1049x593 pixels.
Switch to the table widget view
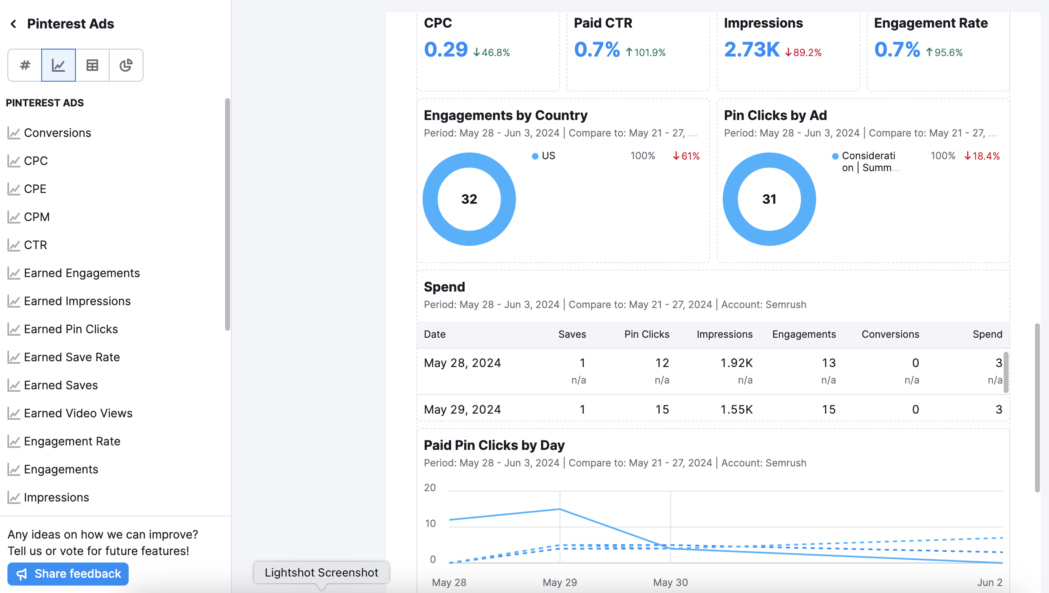click(x=92, y=65)
